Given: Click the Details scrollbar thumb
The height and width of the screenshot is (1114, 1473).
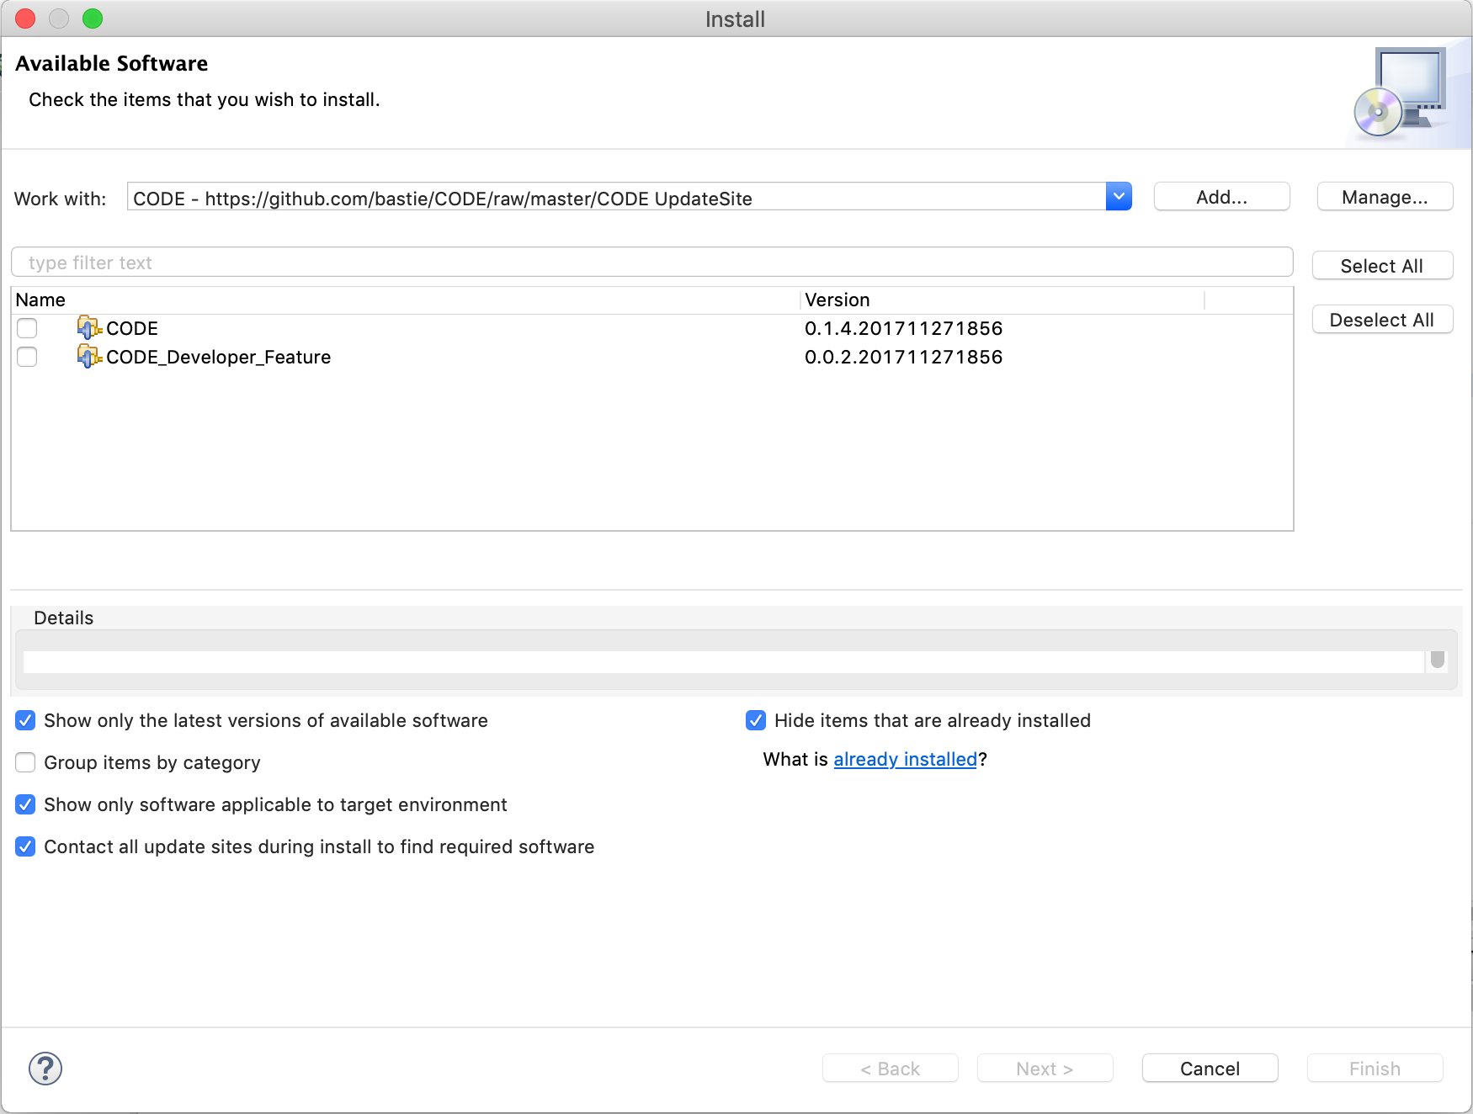Looking at the screenshot, I should (x=1438, y=659).
